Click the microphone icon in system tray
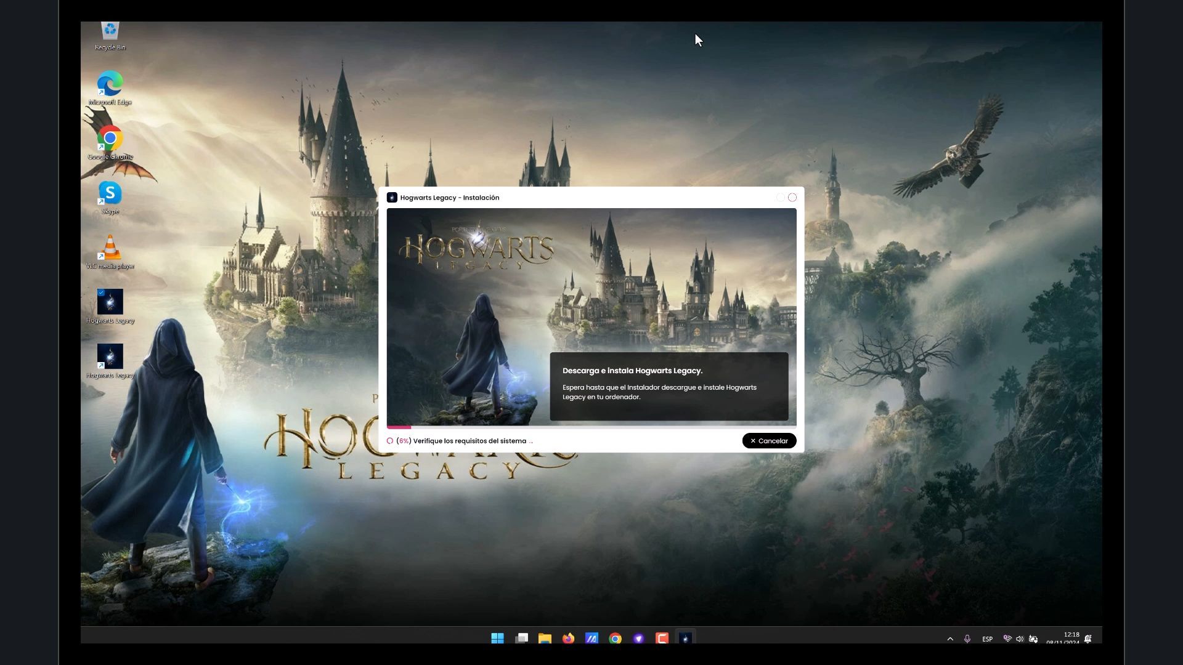The width and height of the screenshot is (1183, 665). point(967,639)
